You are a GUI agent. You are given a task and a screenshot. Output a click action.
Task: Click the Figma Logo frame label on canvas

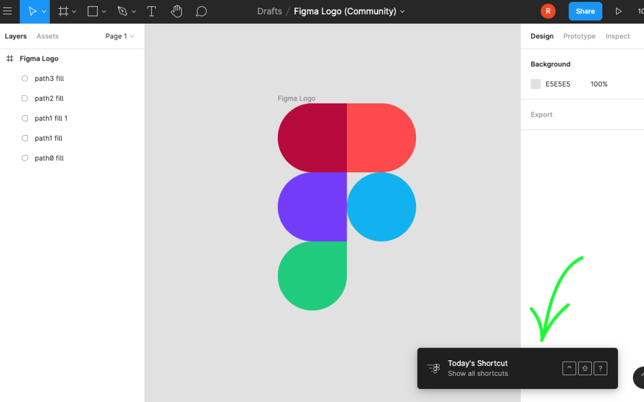coord(296,98)
